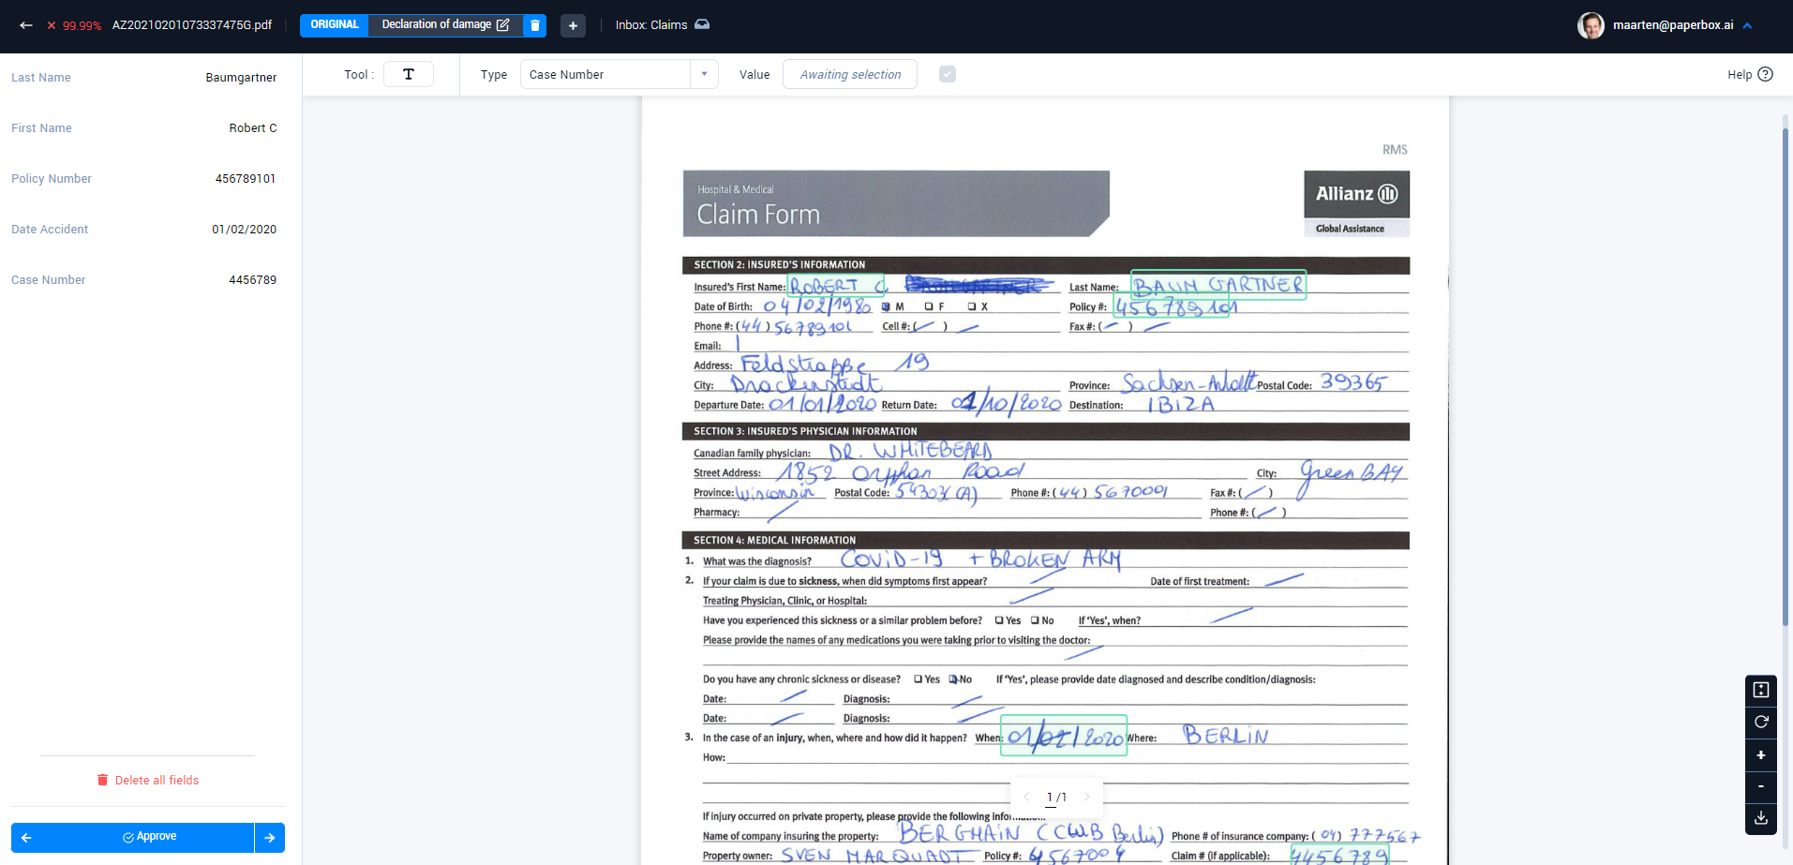Zoom in on the claim form
This screenshot has height=865, width=1793.
pyautogui.click(x=1760, y=754)
